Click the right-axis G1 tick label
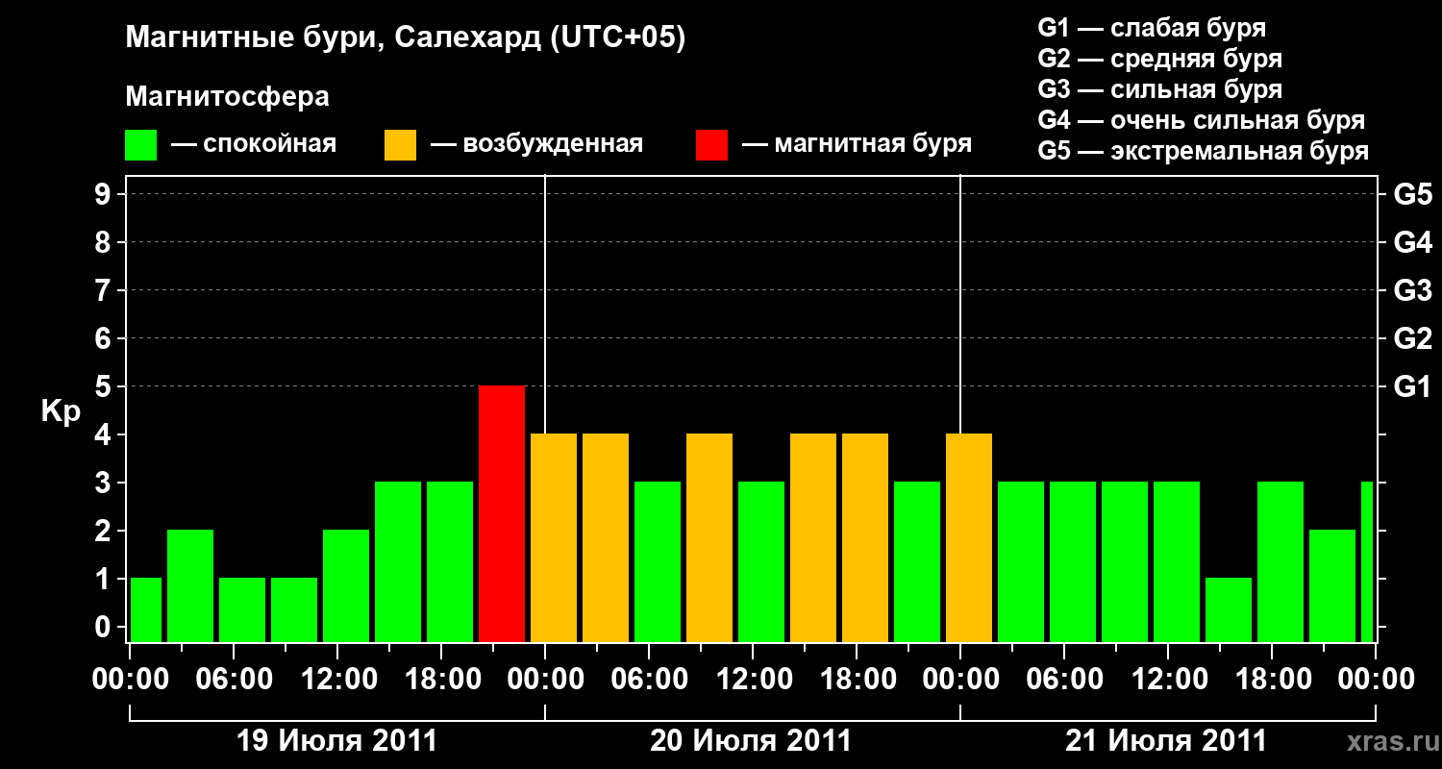 pyautogui.click(x=1412, y=386)
